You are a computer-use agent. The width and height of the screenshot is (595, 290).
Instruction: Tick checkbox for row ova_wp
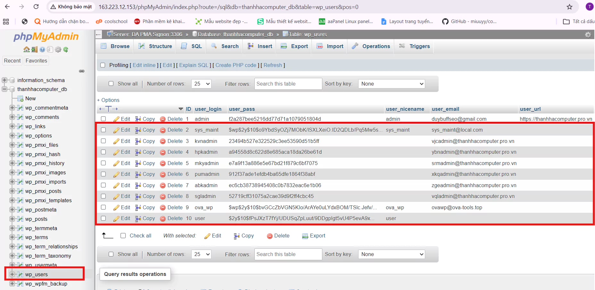[x=103, y=207]
